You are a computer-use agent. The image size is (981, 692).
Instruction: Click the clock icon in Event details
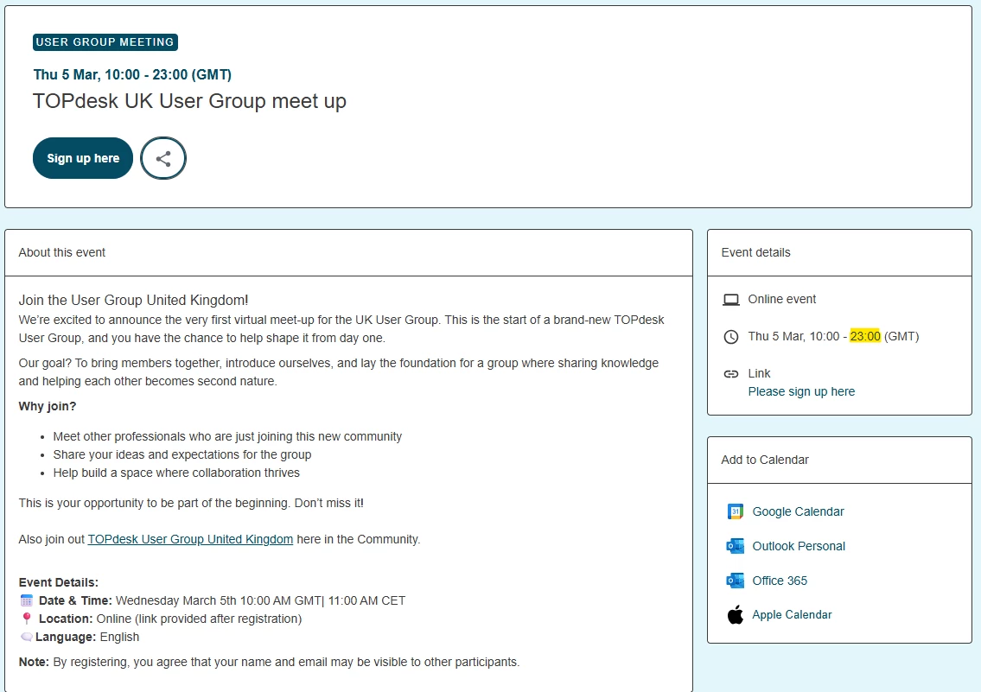730,337
